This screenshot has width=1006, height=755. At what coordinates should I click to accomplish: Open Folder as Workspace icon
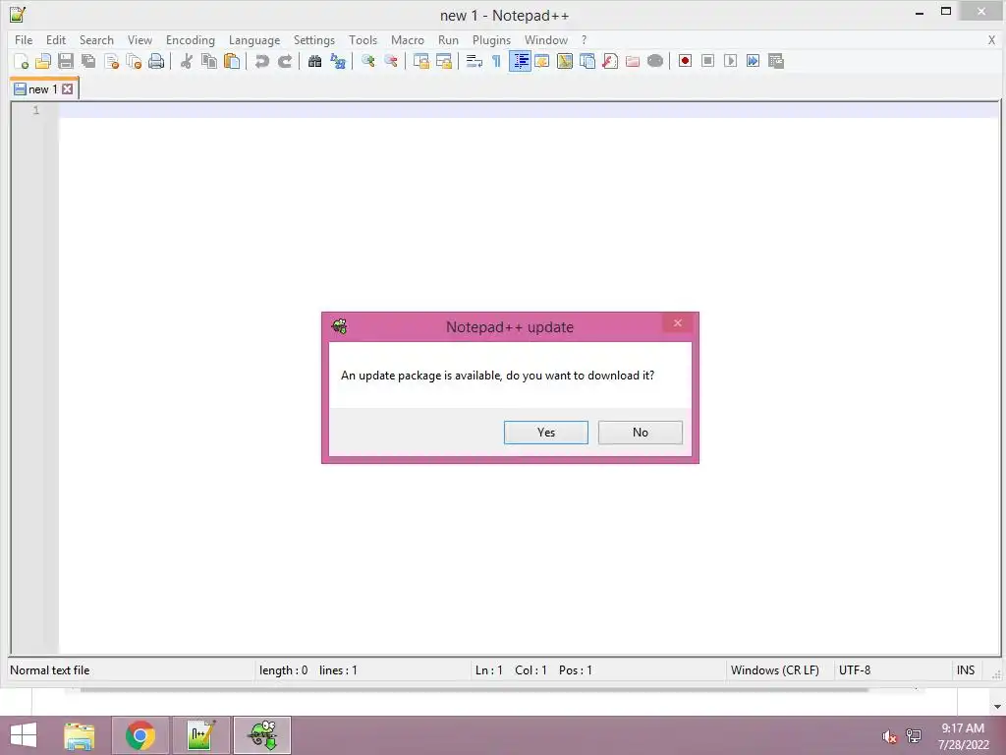633,61
